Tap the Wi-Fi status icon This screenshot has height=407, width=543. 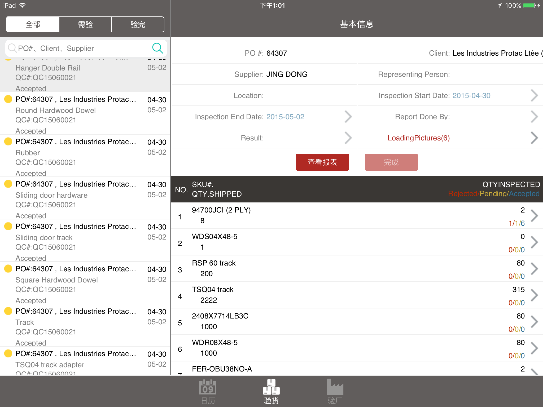tap(23, 5)
